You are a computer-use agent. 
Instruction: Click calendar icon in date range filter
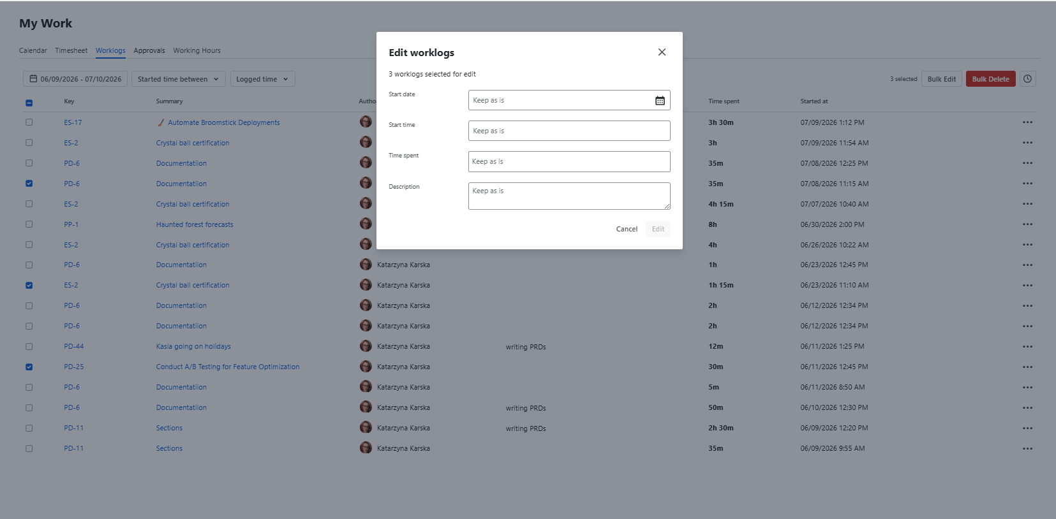click(x=33, y=79)
